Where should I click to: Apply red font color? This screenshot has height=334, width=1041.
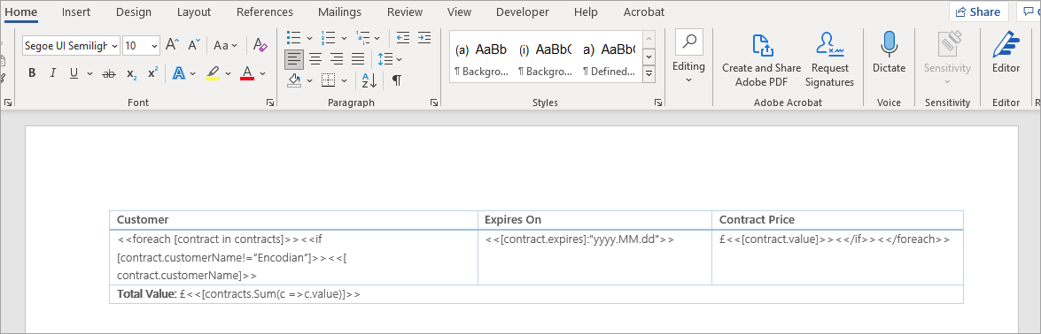coord(247,72)
